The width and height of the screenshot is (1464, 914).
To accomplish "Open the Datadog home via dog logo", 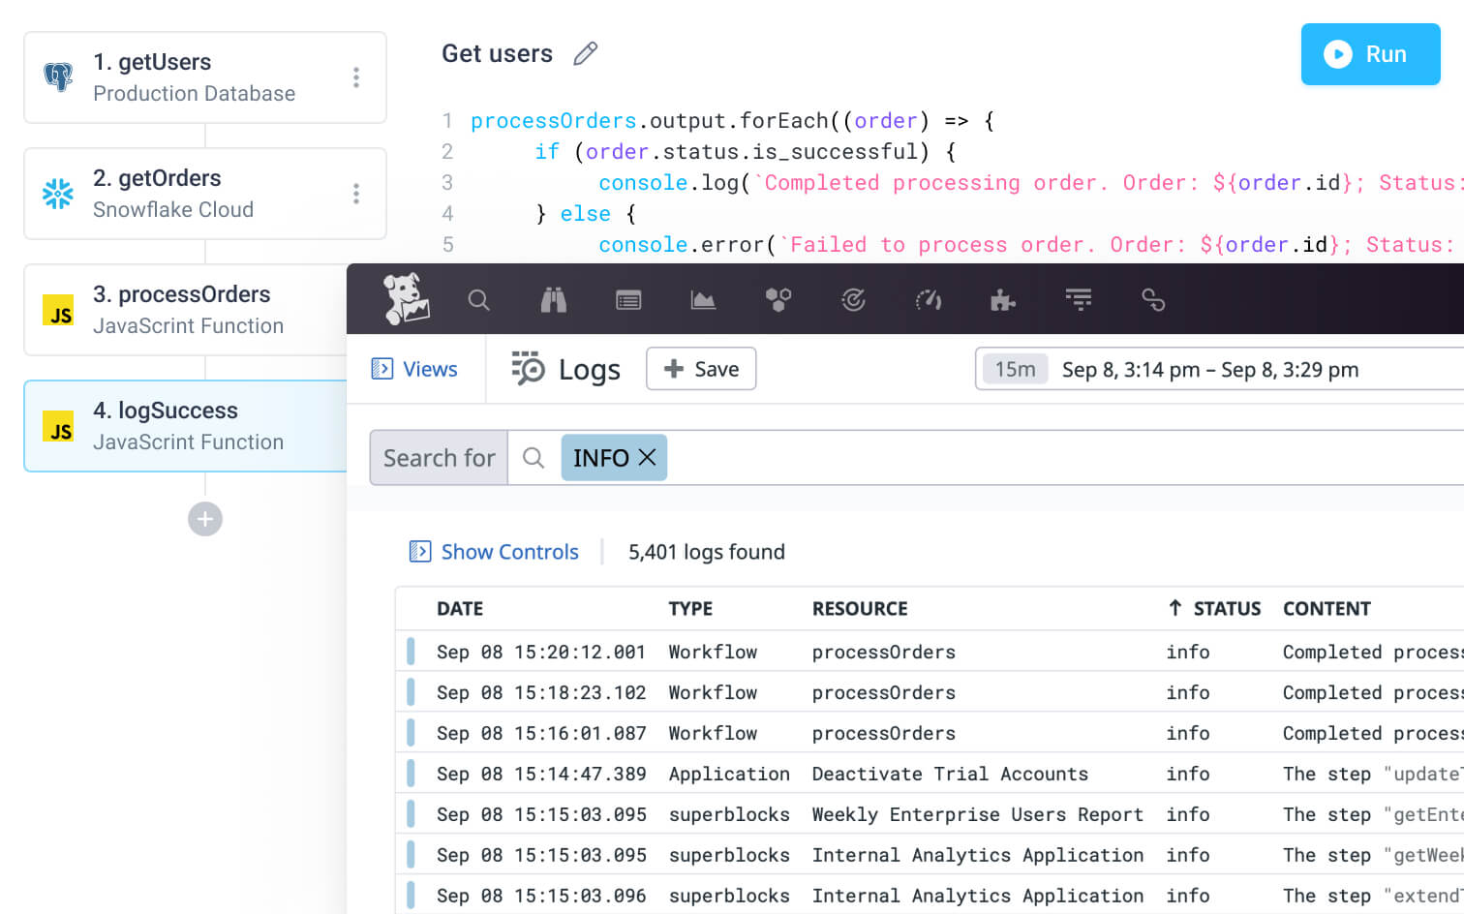I will [404, 299].
